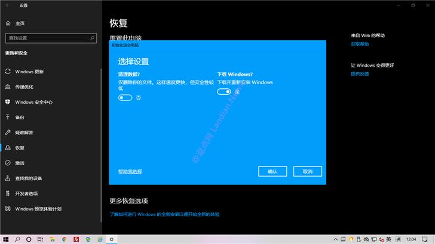The height and width of the screenshot is (244, 435).
Task: Click the OneDrive cloud tray icon
Action: (366, 239)
